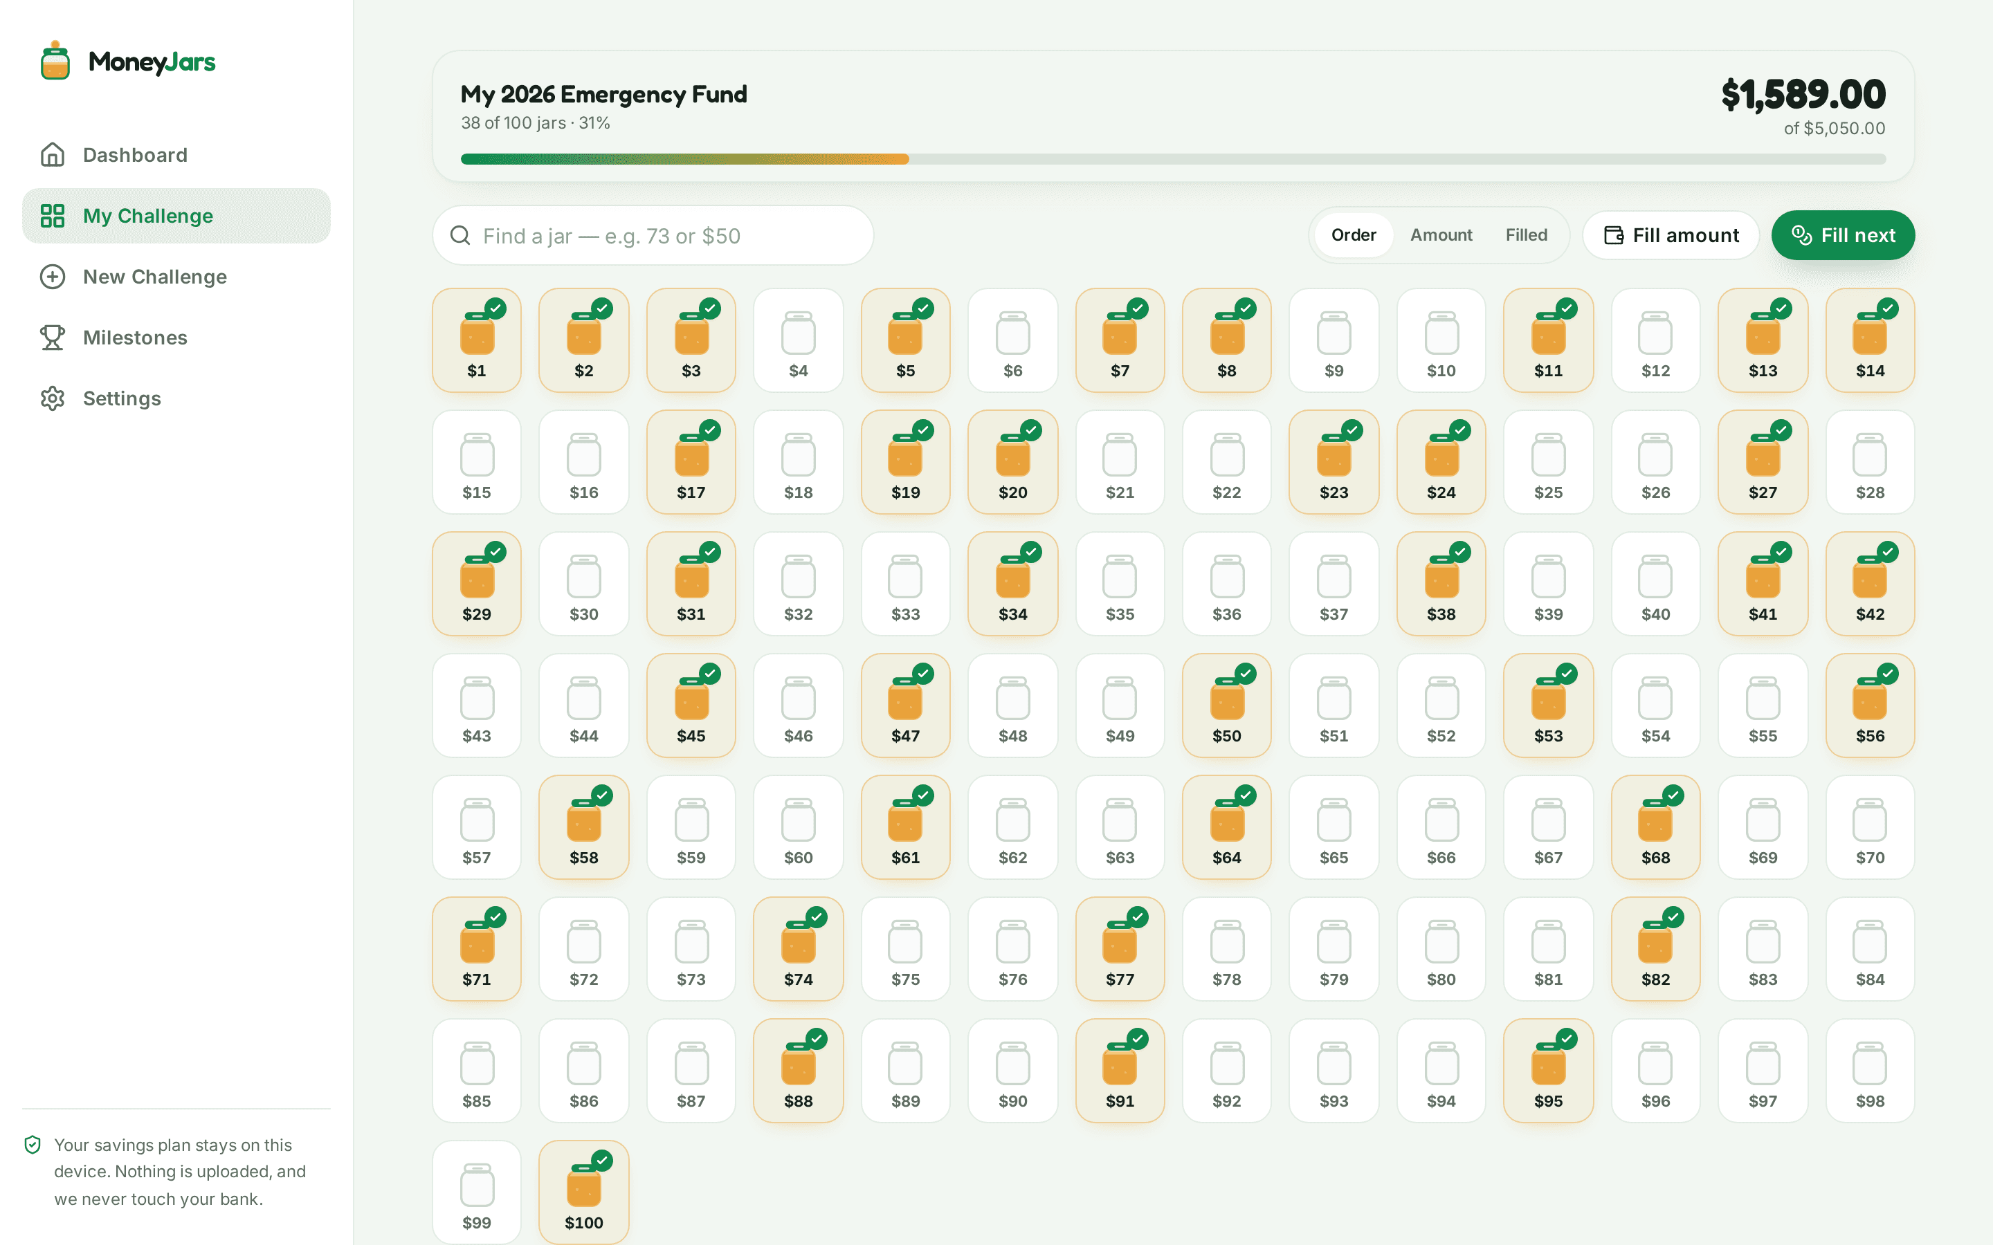Fill the empty $43 jar
The width and height of the screenshot is (1993, 1245).
[477, 705]
